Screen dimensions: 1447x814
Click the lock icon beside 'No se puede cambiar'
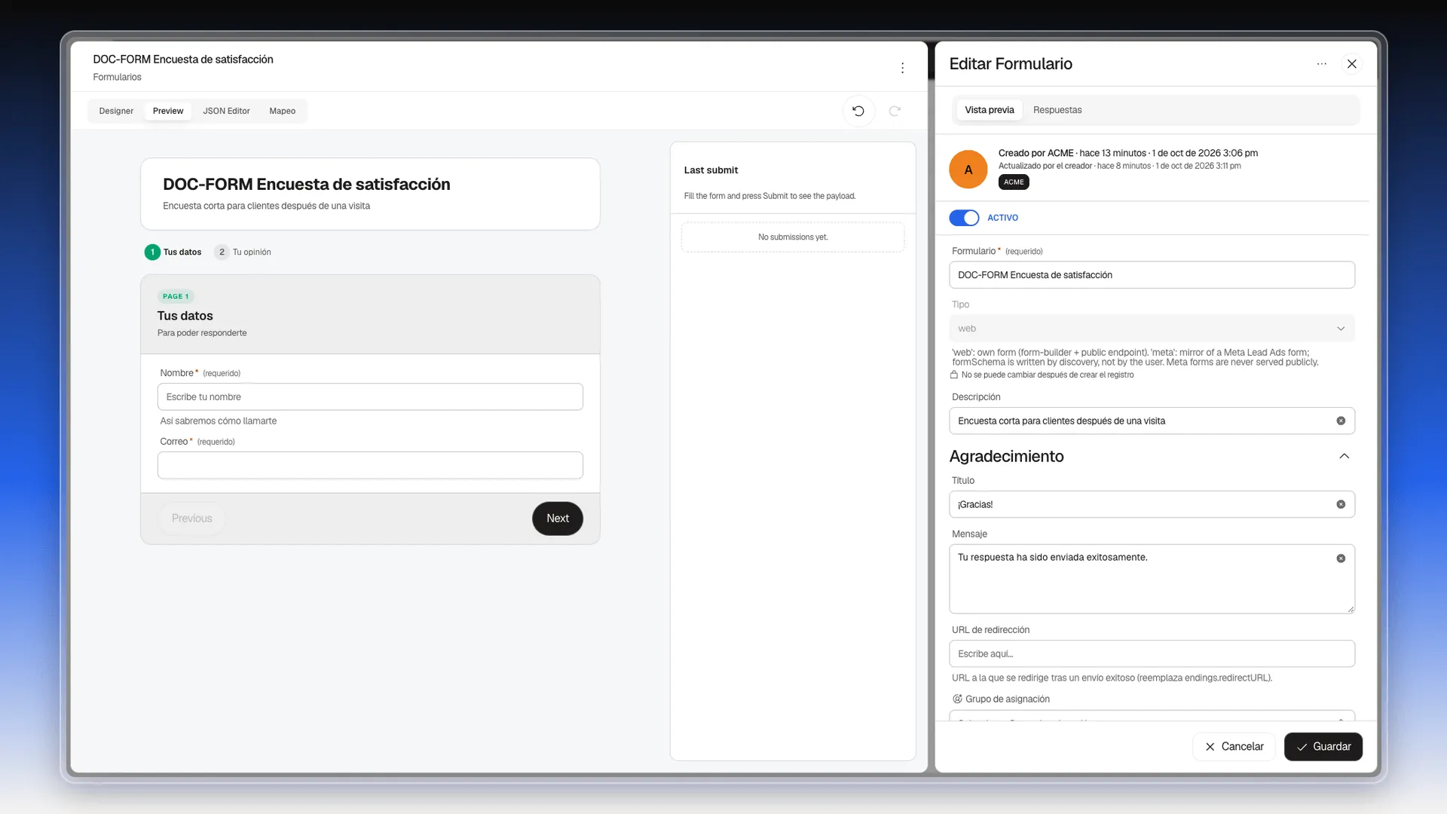pos(954,375)
